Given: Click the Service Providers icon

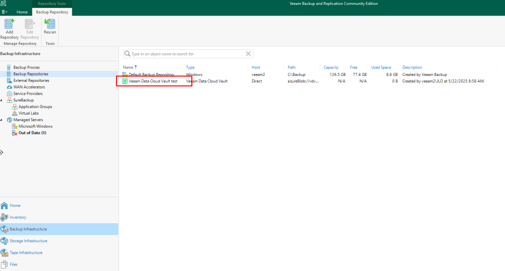Looking at the screenshot, I should [9, 94].
